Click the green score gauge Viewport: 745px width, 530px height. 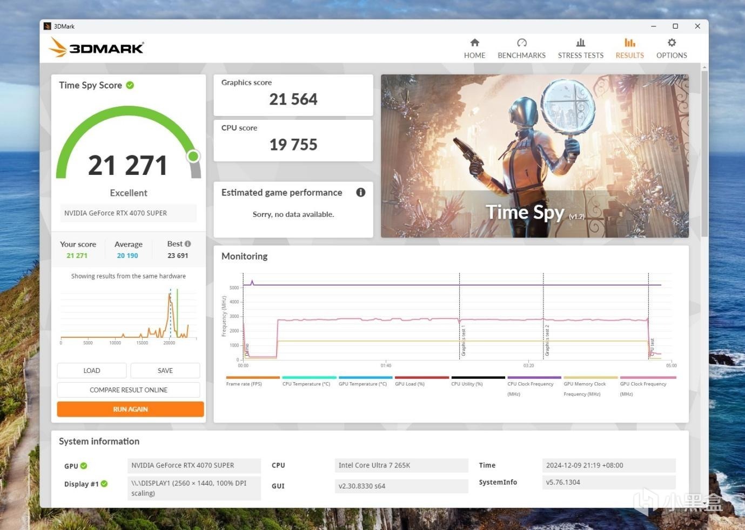pyautogui.click(x=129, y=142)
